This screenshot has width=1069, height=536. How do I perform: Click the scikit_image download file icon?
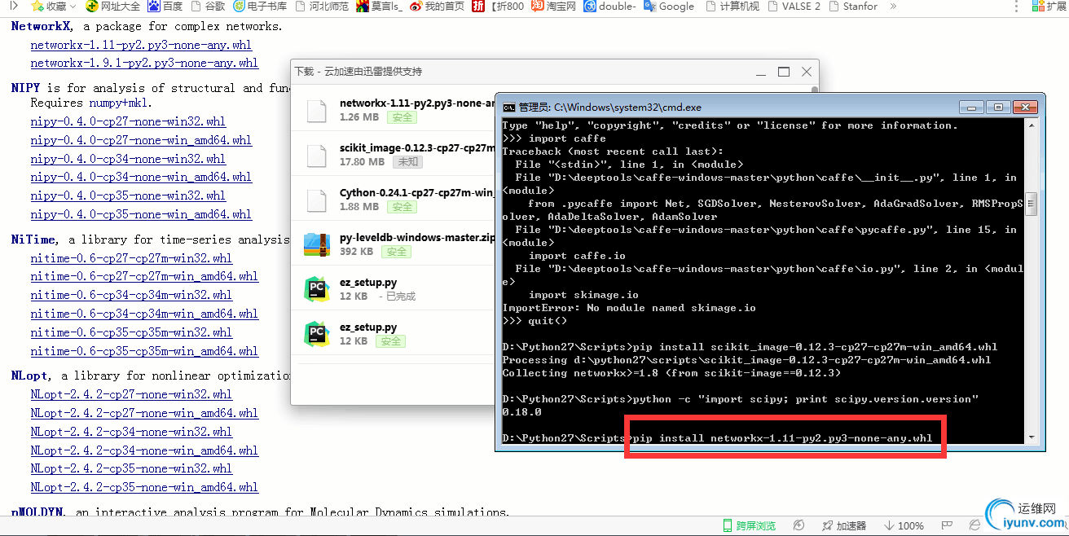click(316, 155)
